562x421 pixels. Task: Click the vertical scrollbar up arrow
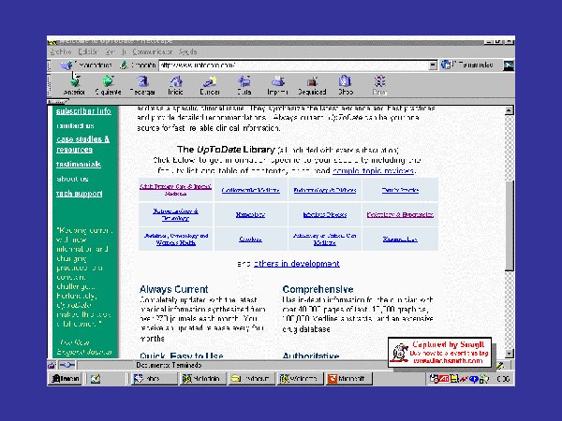point(509,110)
